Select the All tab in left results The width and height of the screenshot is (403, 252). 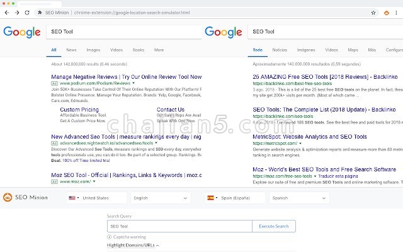tap(54, 50)
